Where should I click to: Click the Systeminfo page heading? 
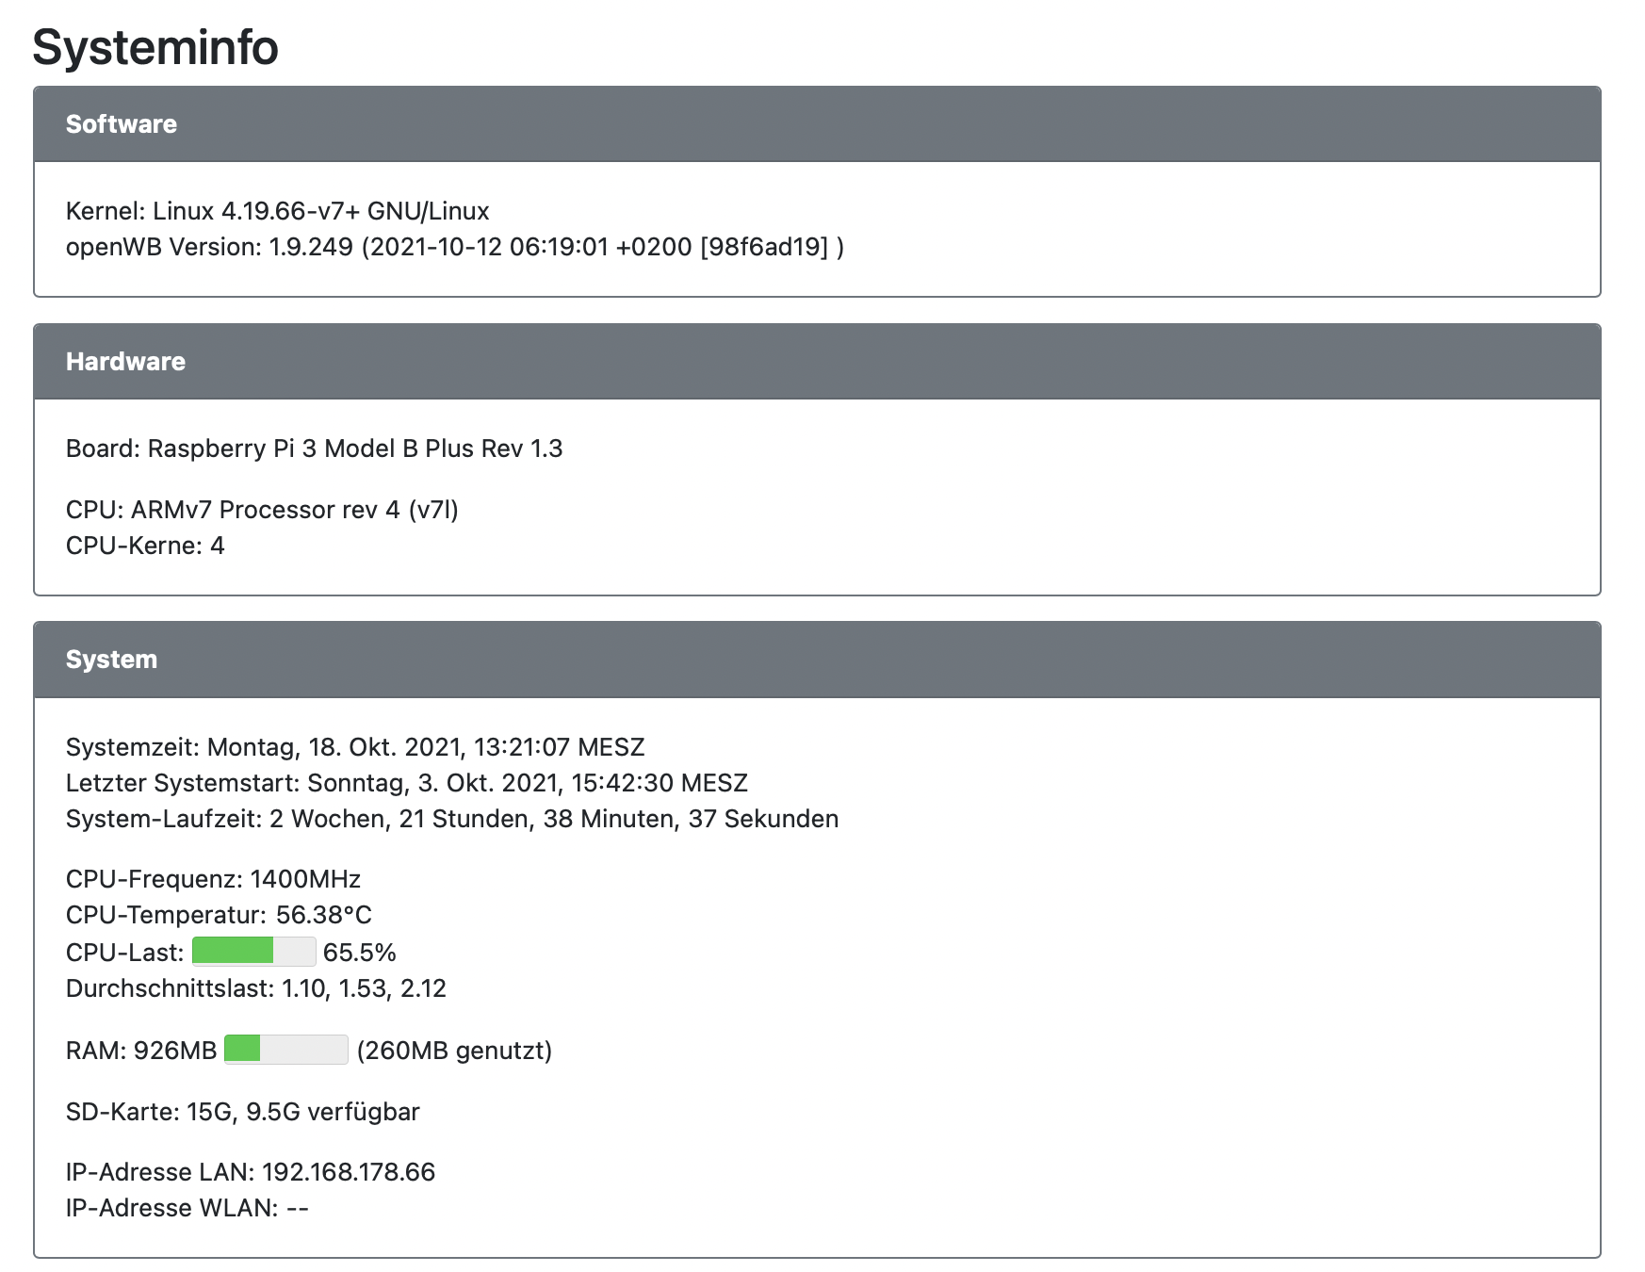[x=155, y=47]
